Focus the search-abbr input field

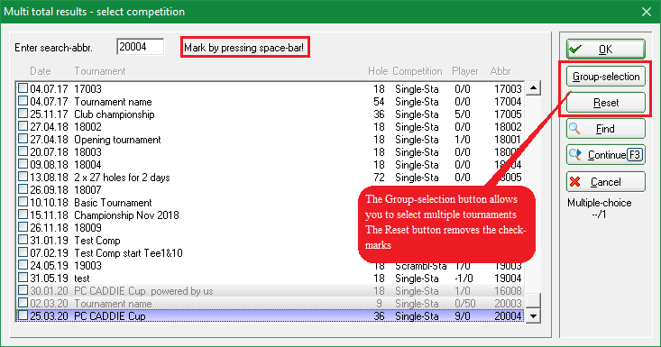(140, 47)
